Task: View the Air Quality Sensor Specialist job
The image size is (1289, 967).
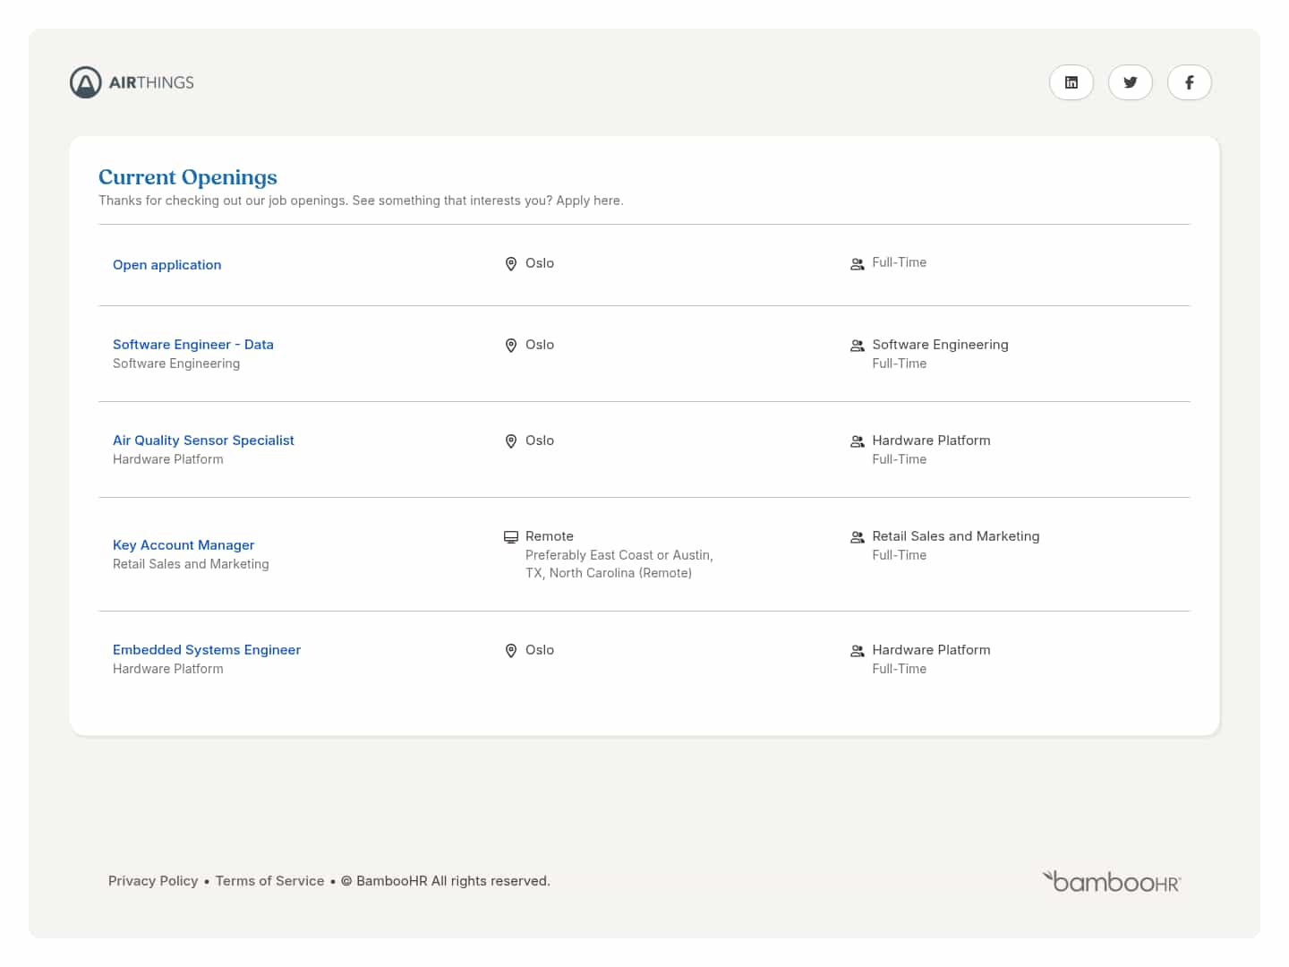Action: [x=203, y=441]
